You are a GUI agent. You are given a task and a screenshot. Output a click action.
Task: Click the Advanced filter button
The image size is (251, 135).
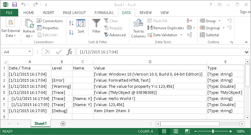[x=115, y=35]
